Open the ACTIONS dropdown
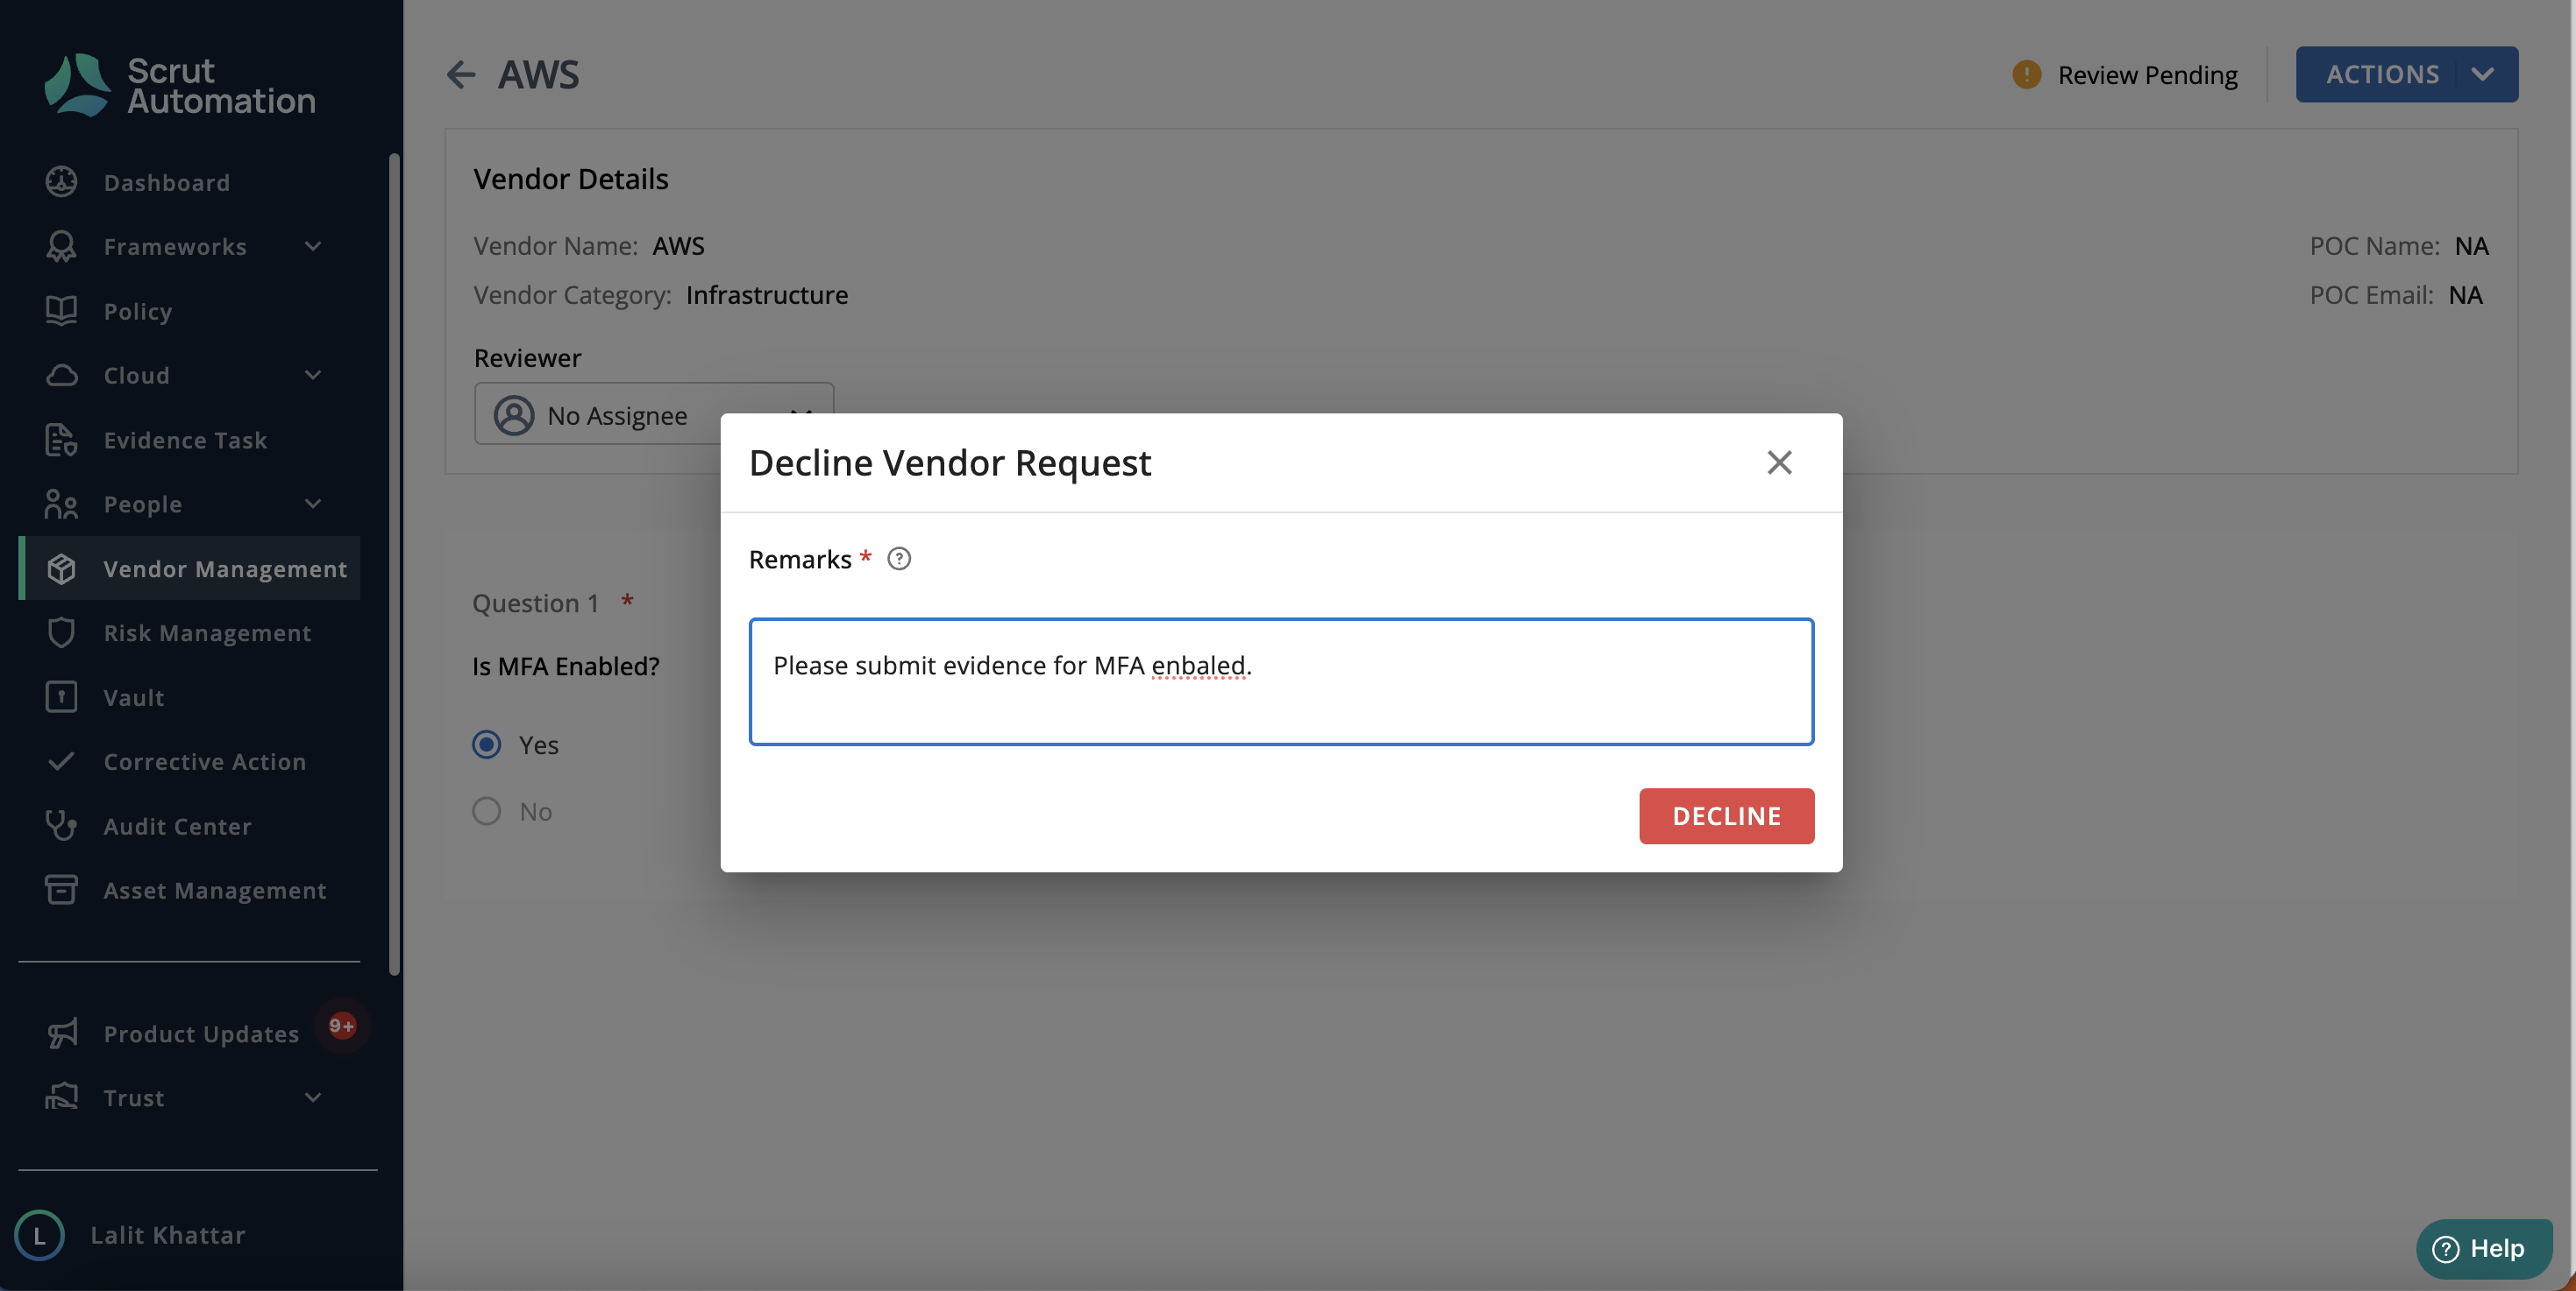Image resolution: width=2576 pixels, height=1291 pixels. 2406,74
